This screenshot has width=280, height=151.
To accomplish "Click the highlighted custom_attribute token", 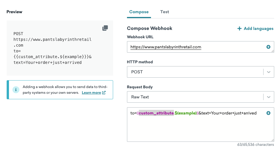I will [156, 113].
